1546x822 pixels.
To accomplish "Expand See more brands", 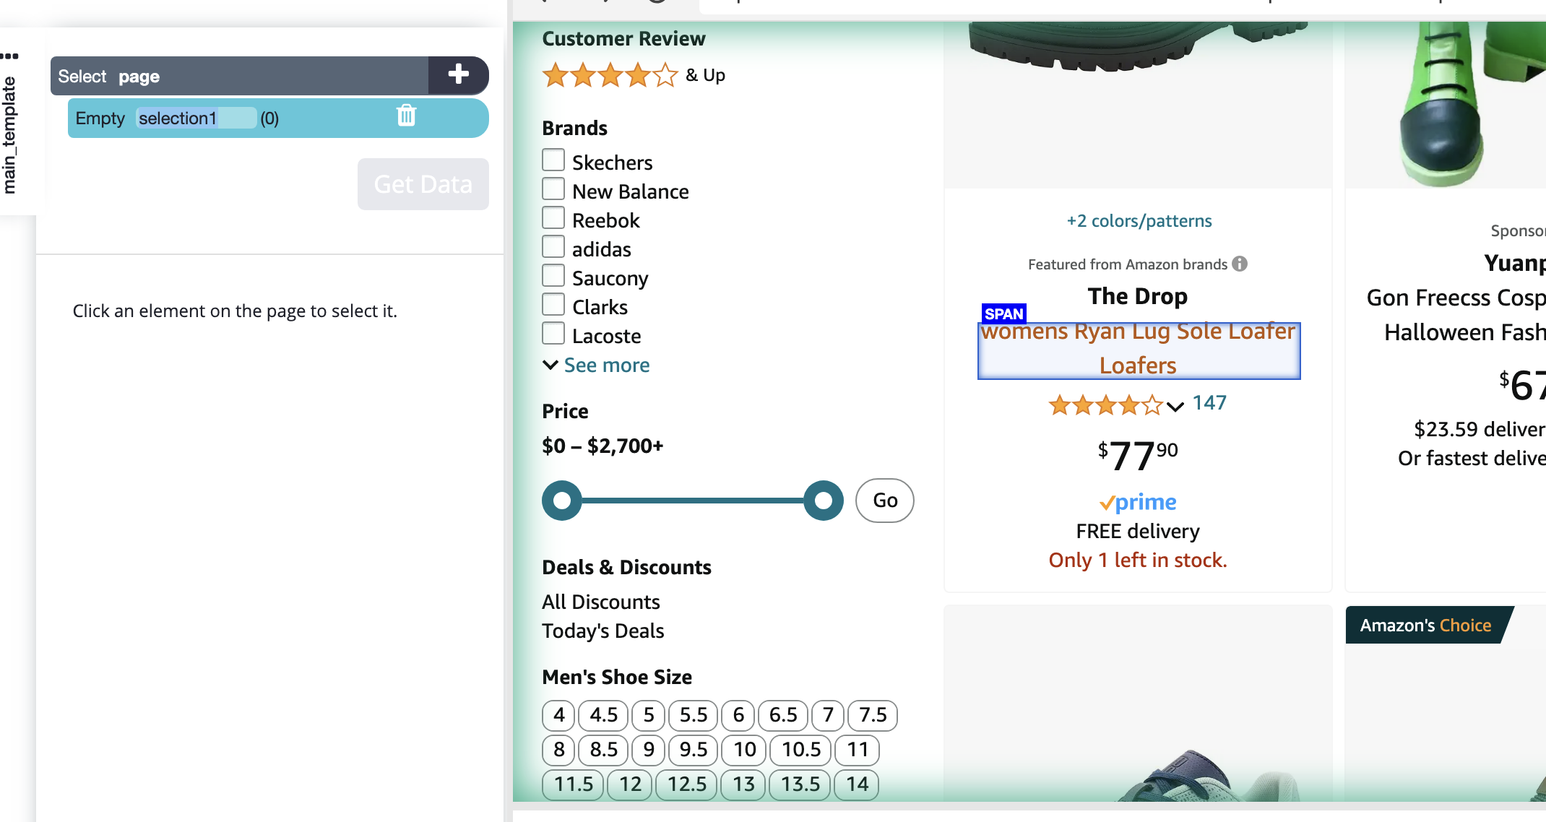I will point(597,365).
